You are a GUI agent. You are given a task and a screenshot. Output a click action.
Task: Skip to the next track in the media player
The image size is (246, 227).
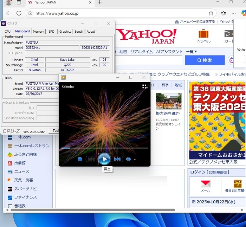click(x=117, y=160)
